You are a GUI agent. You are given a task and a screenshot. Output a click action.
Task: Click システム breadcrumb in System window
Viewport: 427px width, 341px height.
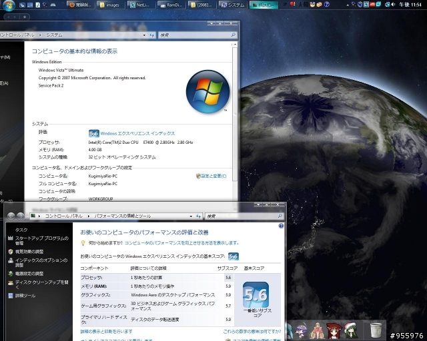(x=54, y=35)
